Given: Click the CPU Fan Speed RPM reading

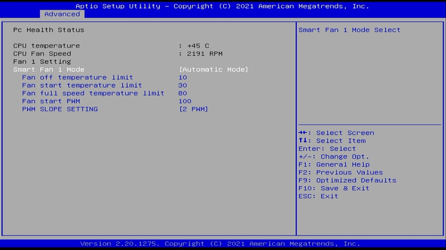Looking at the screenshot, I should [x=204, y=54].
